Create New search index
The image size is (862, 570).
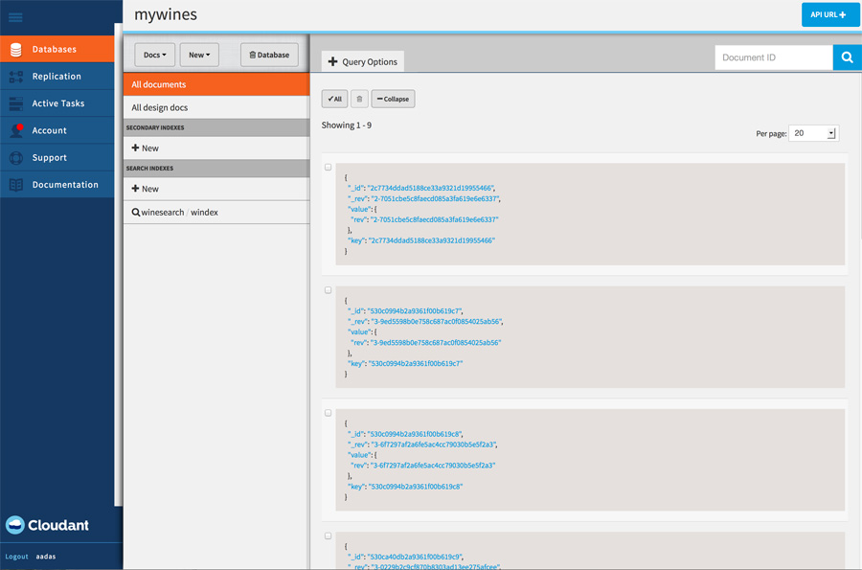click(x=216, y=189)
